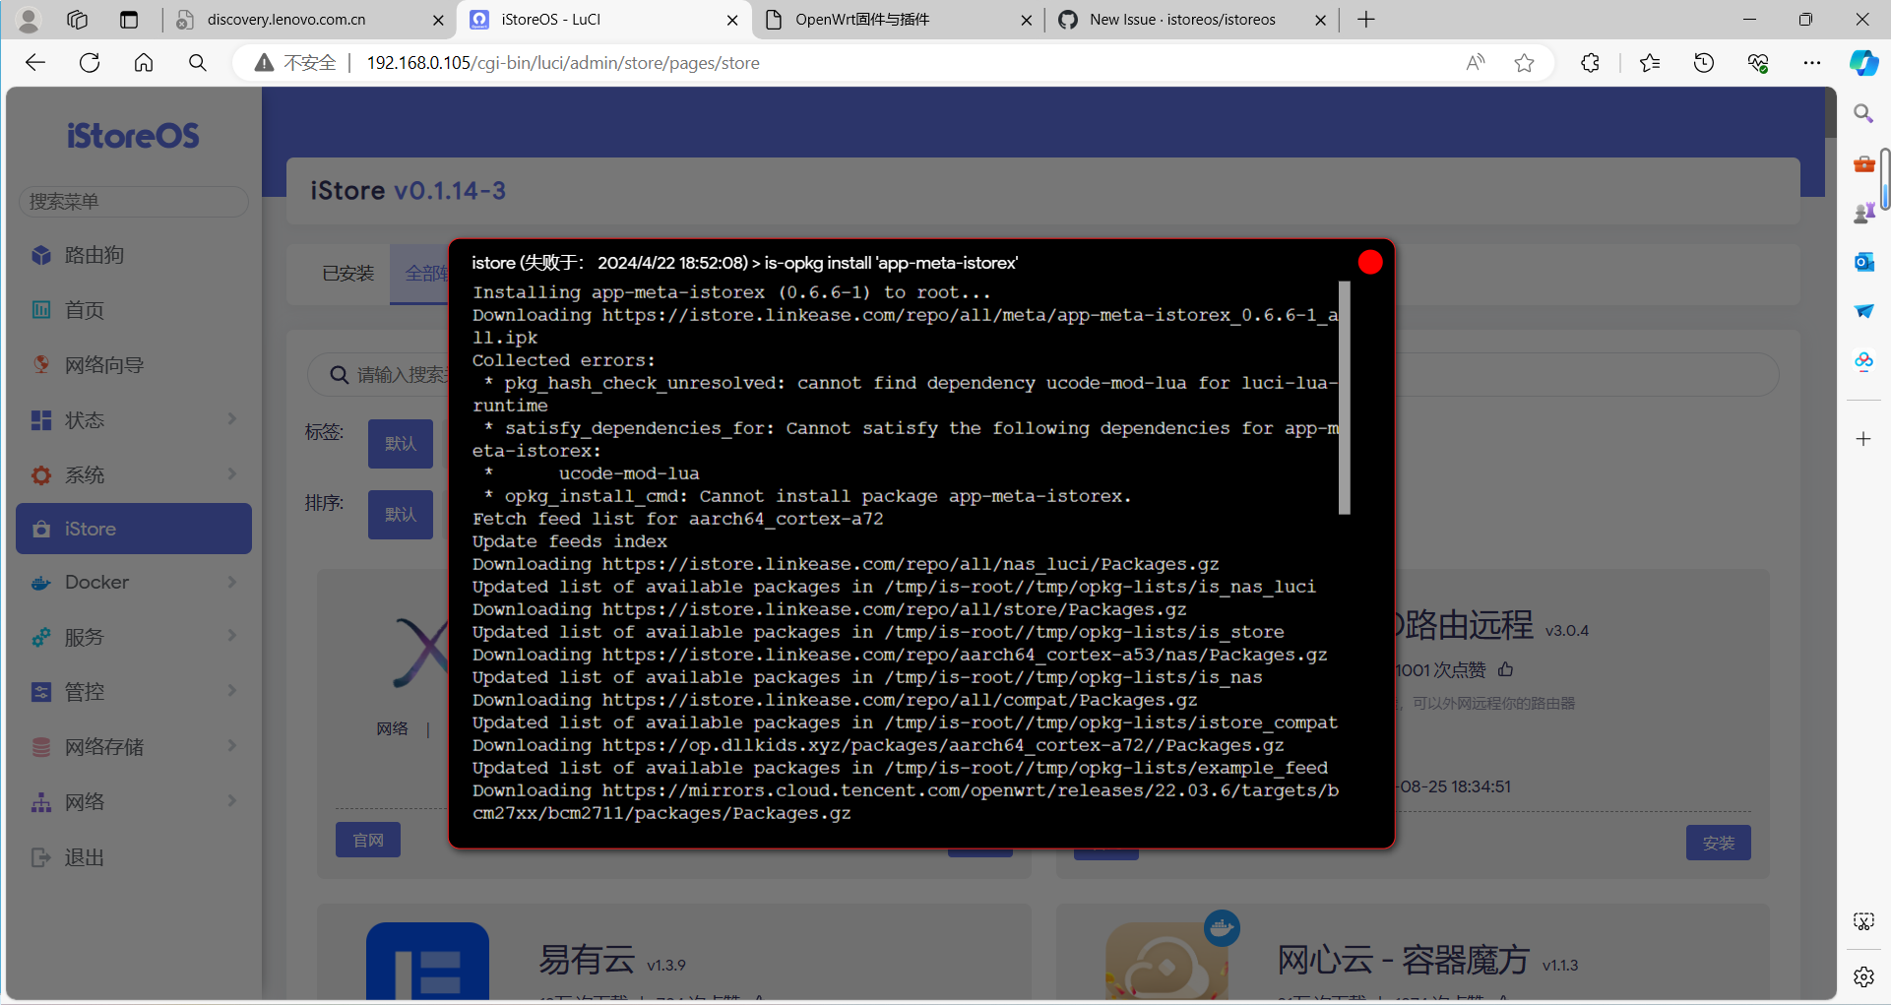
Task: Refresh the page with reload icon
Action: click(90, 63)
